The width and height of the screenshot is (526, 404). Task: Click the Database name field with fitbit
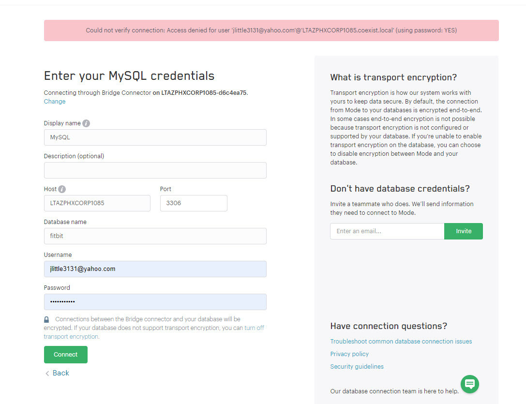[155, 236]
